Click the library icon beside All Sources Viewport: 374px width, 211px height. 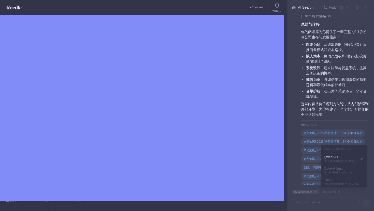(296, 192)
